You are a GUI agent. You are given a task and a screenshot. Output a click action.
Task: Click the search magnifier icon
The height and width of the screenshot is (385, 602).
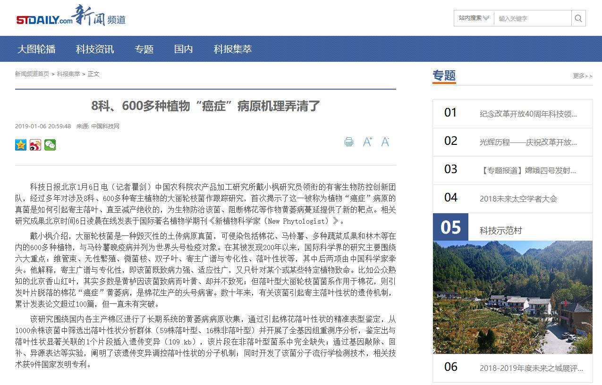(x=578, y=18)
